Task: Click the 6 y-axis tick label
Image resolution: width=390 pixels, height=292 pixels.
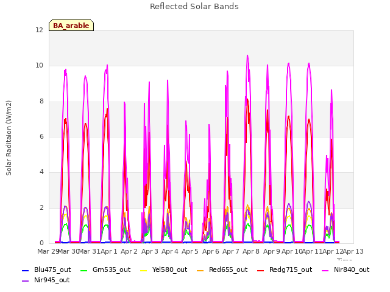Action: [x=41, y=136]
